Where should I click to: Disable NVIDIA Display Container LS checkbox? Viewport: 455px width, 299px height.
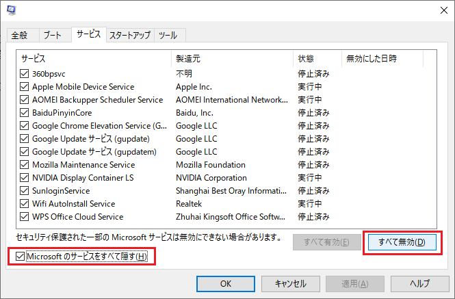25,178
